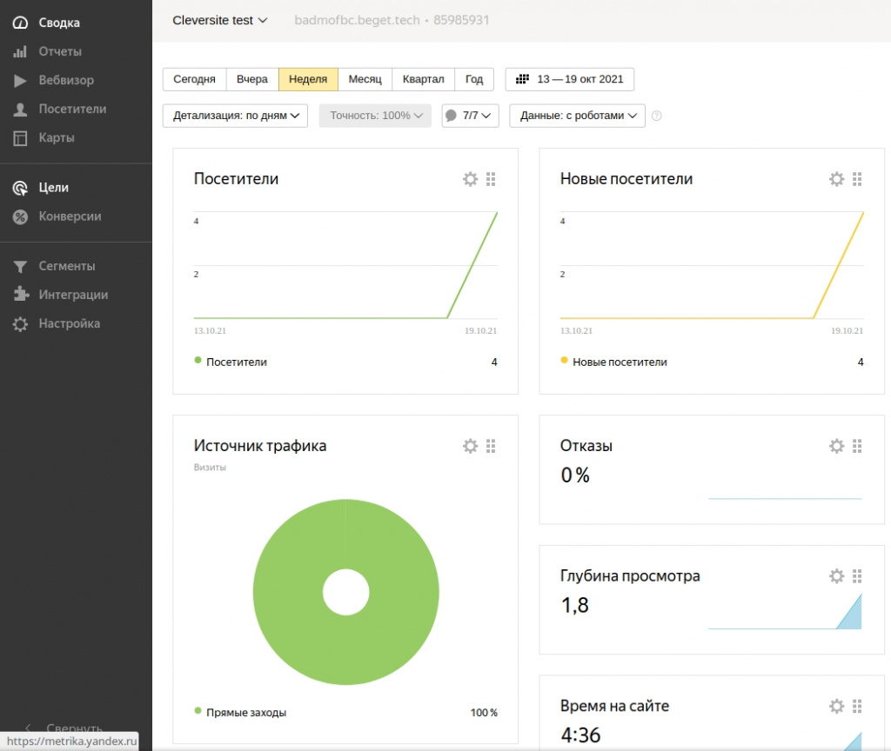The height and width of the screenshot is (751, 891).
Task: Open settings gear on Посетители widget
Action: pos(470,179)
